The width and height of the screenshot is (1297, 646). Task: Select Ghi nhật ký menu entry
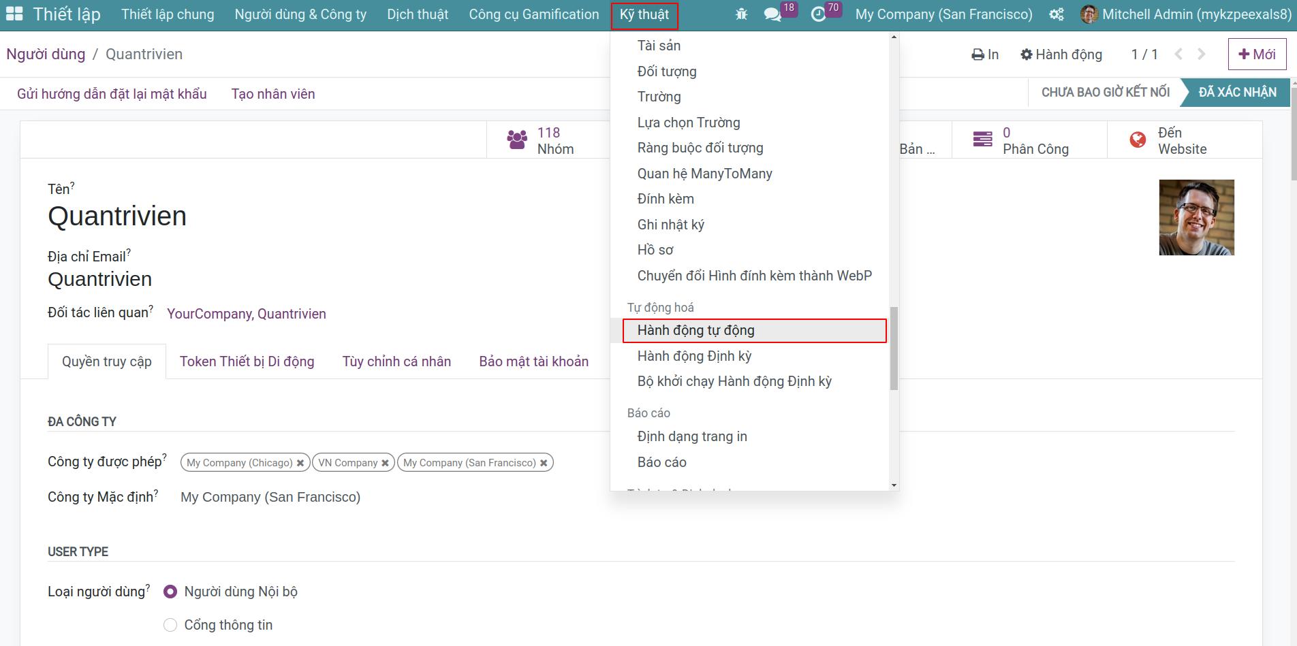(x=670, y=225)
